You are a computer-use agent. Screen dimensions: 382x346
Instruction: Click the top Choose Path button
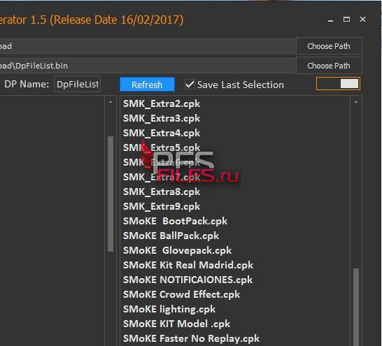329,45
